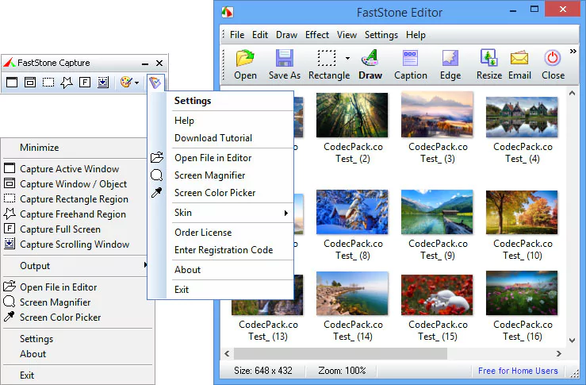Image resolution: width=586 pixels, height=385 pixels.
Task: Click the Resize image icon
Action: [488, 64]
